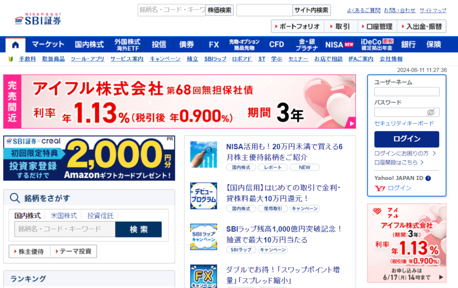Viewport: 458px width, 288px height.
Task: Click the ユーザーネーム input field
Action: pyautogui.click(x=407, y=92)
